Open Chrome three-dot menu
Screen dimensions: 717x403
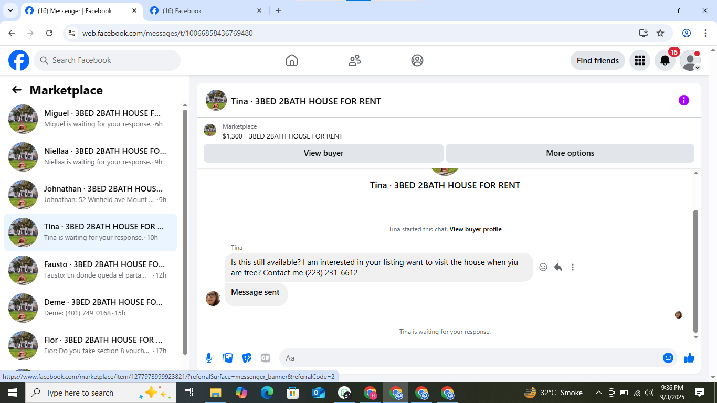[705, 33]
